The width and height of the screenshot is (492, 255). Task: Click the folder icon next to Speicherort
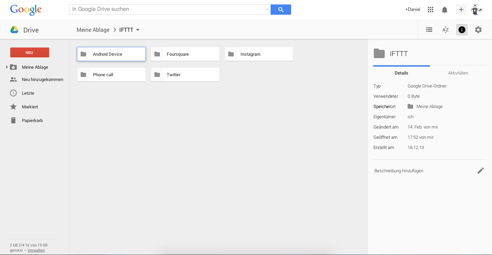(x=410, y=106)
